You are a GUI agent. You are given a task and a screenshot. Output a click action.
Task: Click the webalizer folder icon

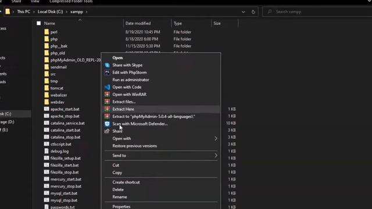[x=46, y=95]
